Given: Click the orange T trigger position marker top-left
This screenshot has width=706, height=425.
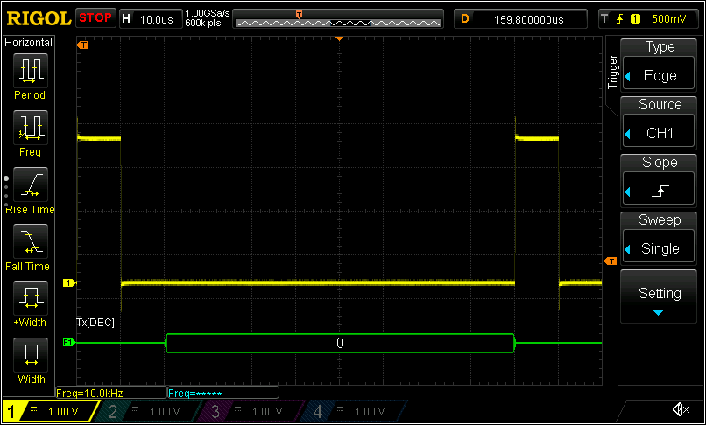Looking at the screenshot, I should (82, 45).
